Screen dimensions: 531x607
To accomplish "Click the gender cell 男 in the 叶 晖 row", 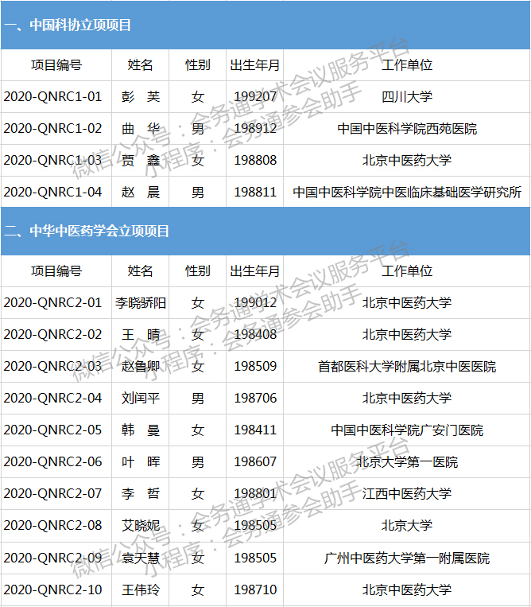I will [198, 461].
